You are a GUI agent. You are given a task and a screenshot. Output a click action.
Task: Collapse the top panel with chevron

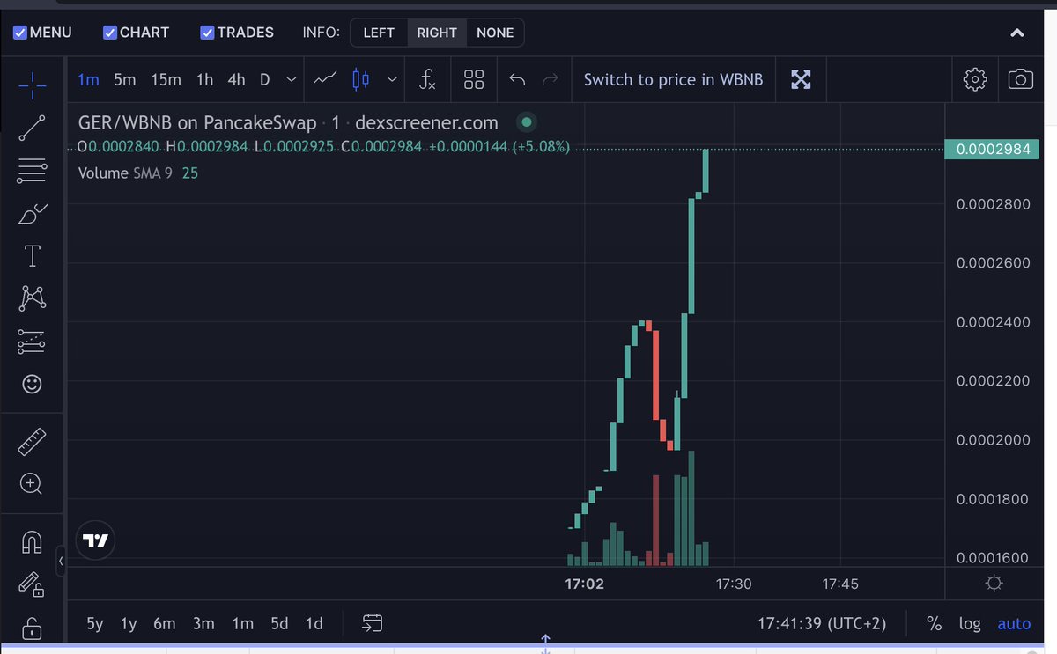1017,33
